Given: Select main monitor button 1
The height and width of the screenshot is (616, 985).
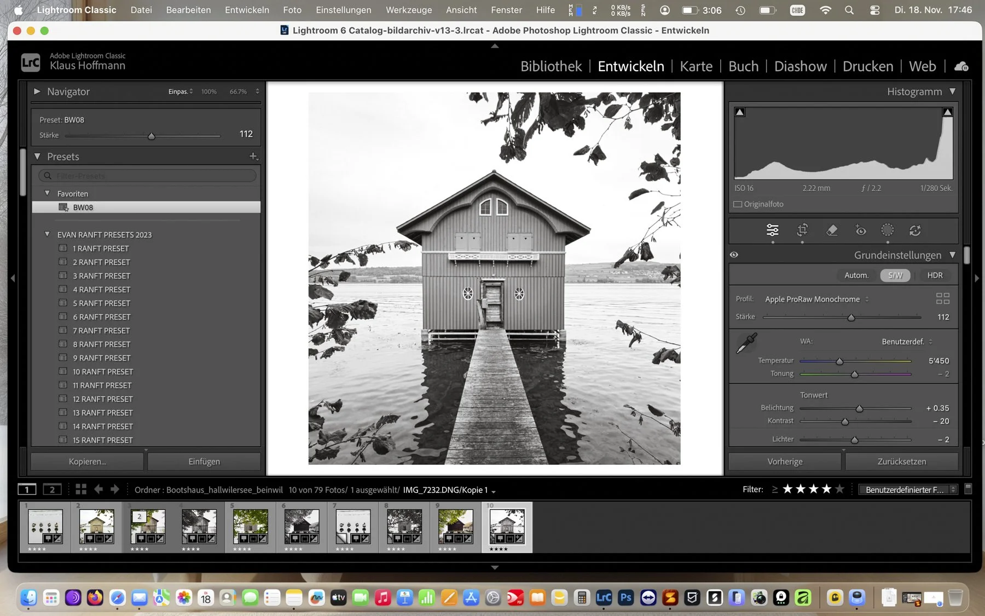Looking at the screenshot, I should [x=27, y=490].
